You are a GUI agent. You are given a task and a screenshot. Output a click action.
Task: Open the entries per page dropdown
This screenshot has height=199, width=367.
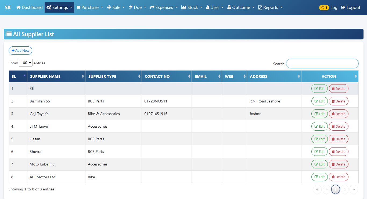coord(26,63)
